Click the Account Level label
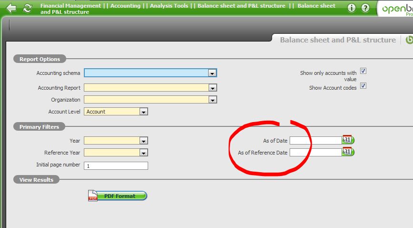The height and width of the screenshot is (228, 413). (x=64, y=112)
